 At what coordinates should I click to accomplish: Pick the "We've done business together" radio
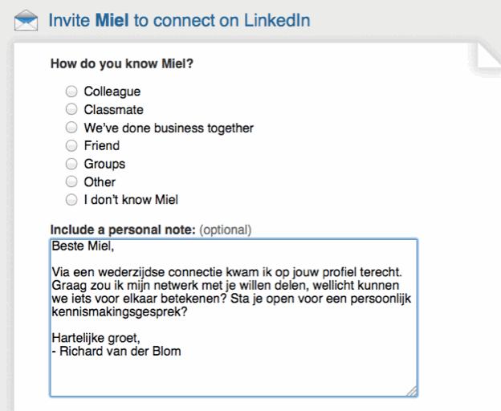click(x=72, y=128)
